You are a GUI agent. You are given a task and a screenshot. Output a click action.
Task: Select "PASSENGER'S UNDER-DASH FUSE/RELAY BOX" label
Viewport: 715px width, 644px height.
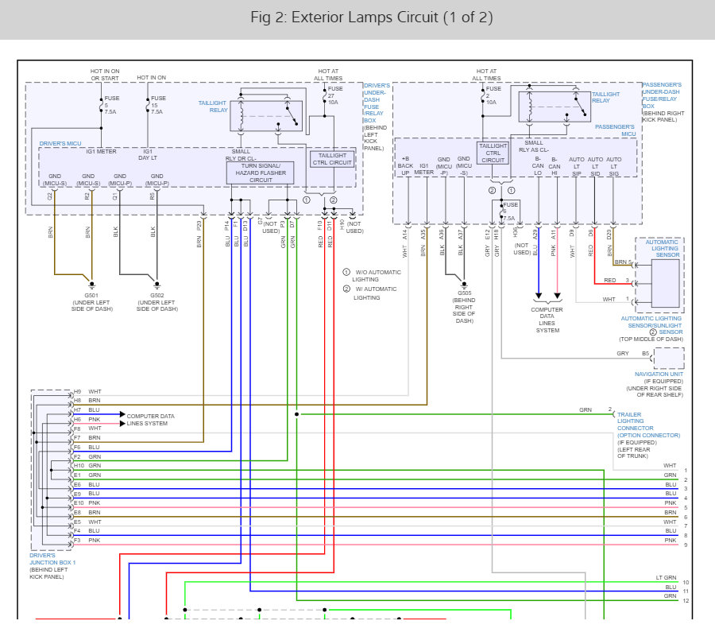[x=662, y=95]
